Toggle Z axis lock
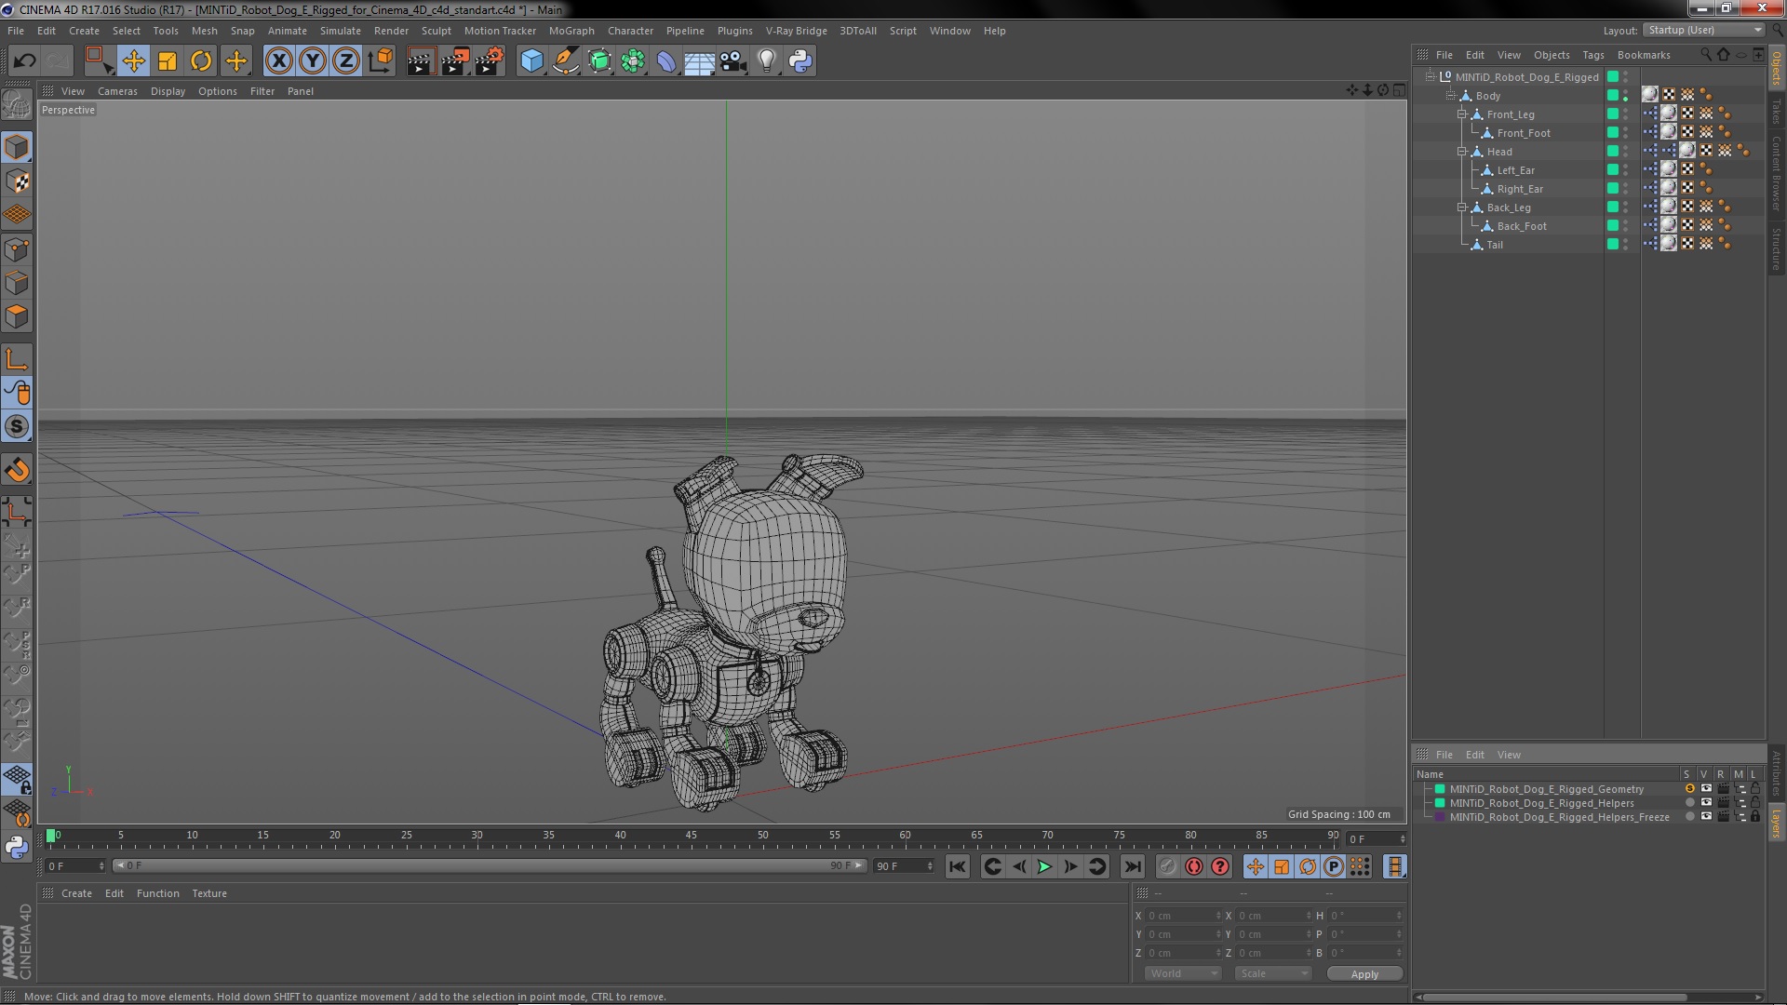The height and width of the screenshot is (1005, 1787). coord(346,61)
